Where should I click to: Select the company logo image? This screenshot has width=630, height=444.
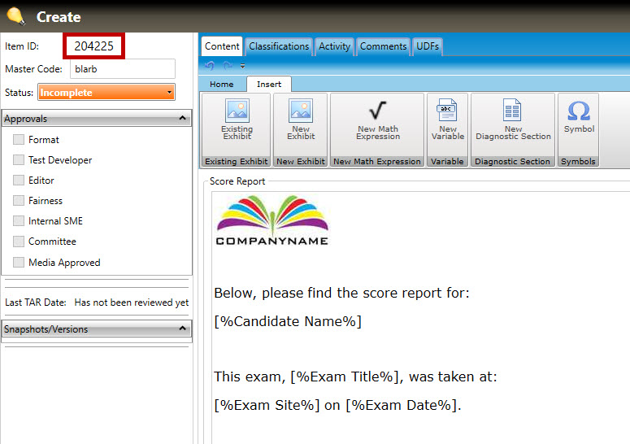(272, 219)
